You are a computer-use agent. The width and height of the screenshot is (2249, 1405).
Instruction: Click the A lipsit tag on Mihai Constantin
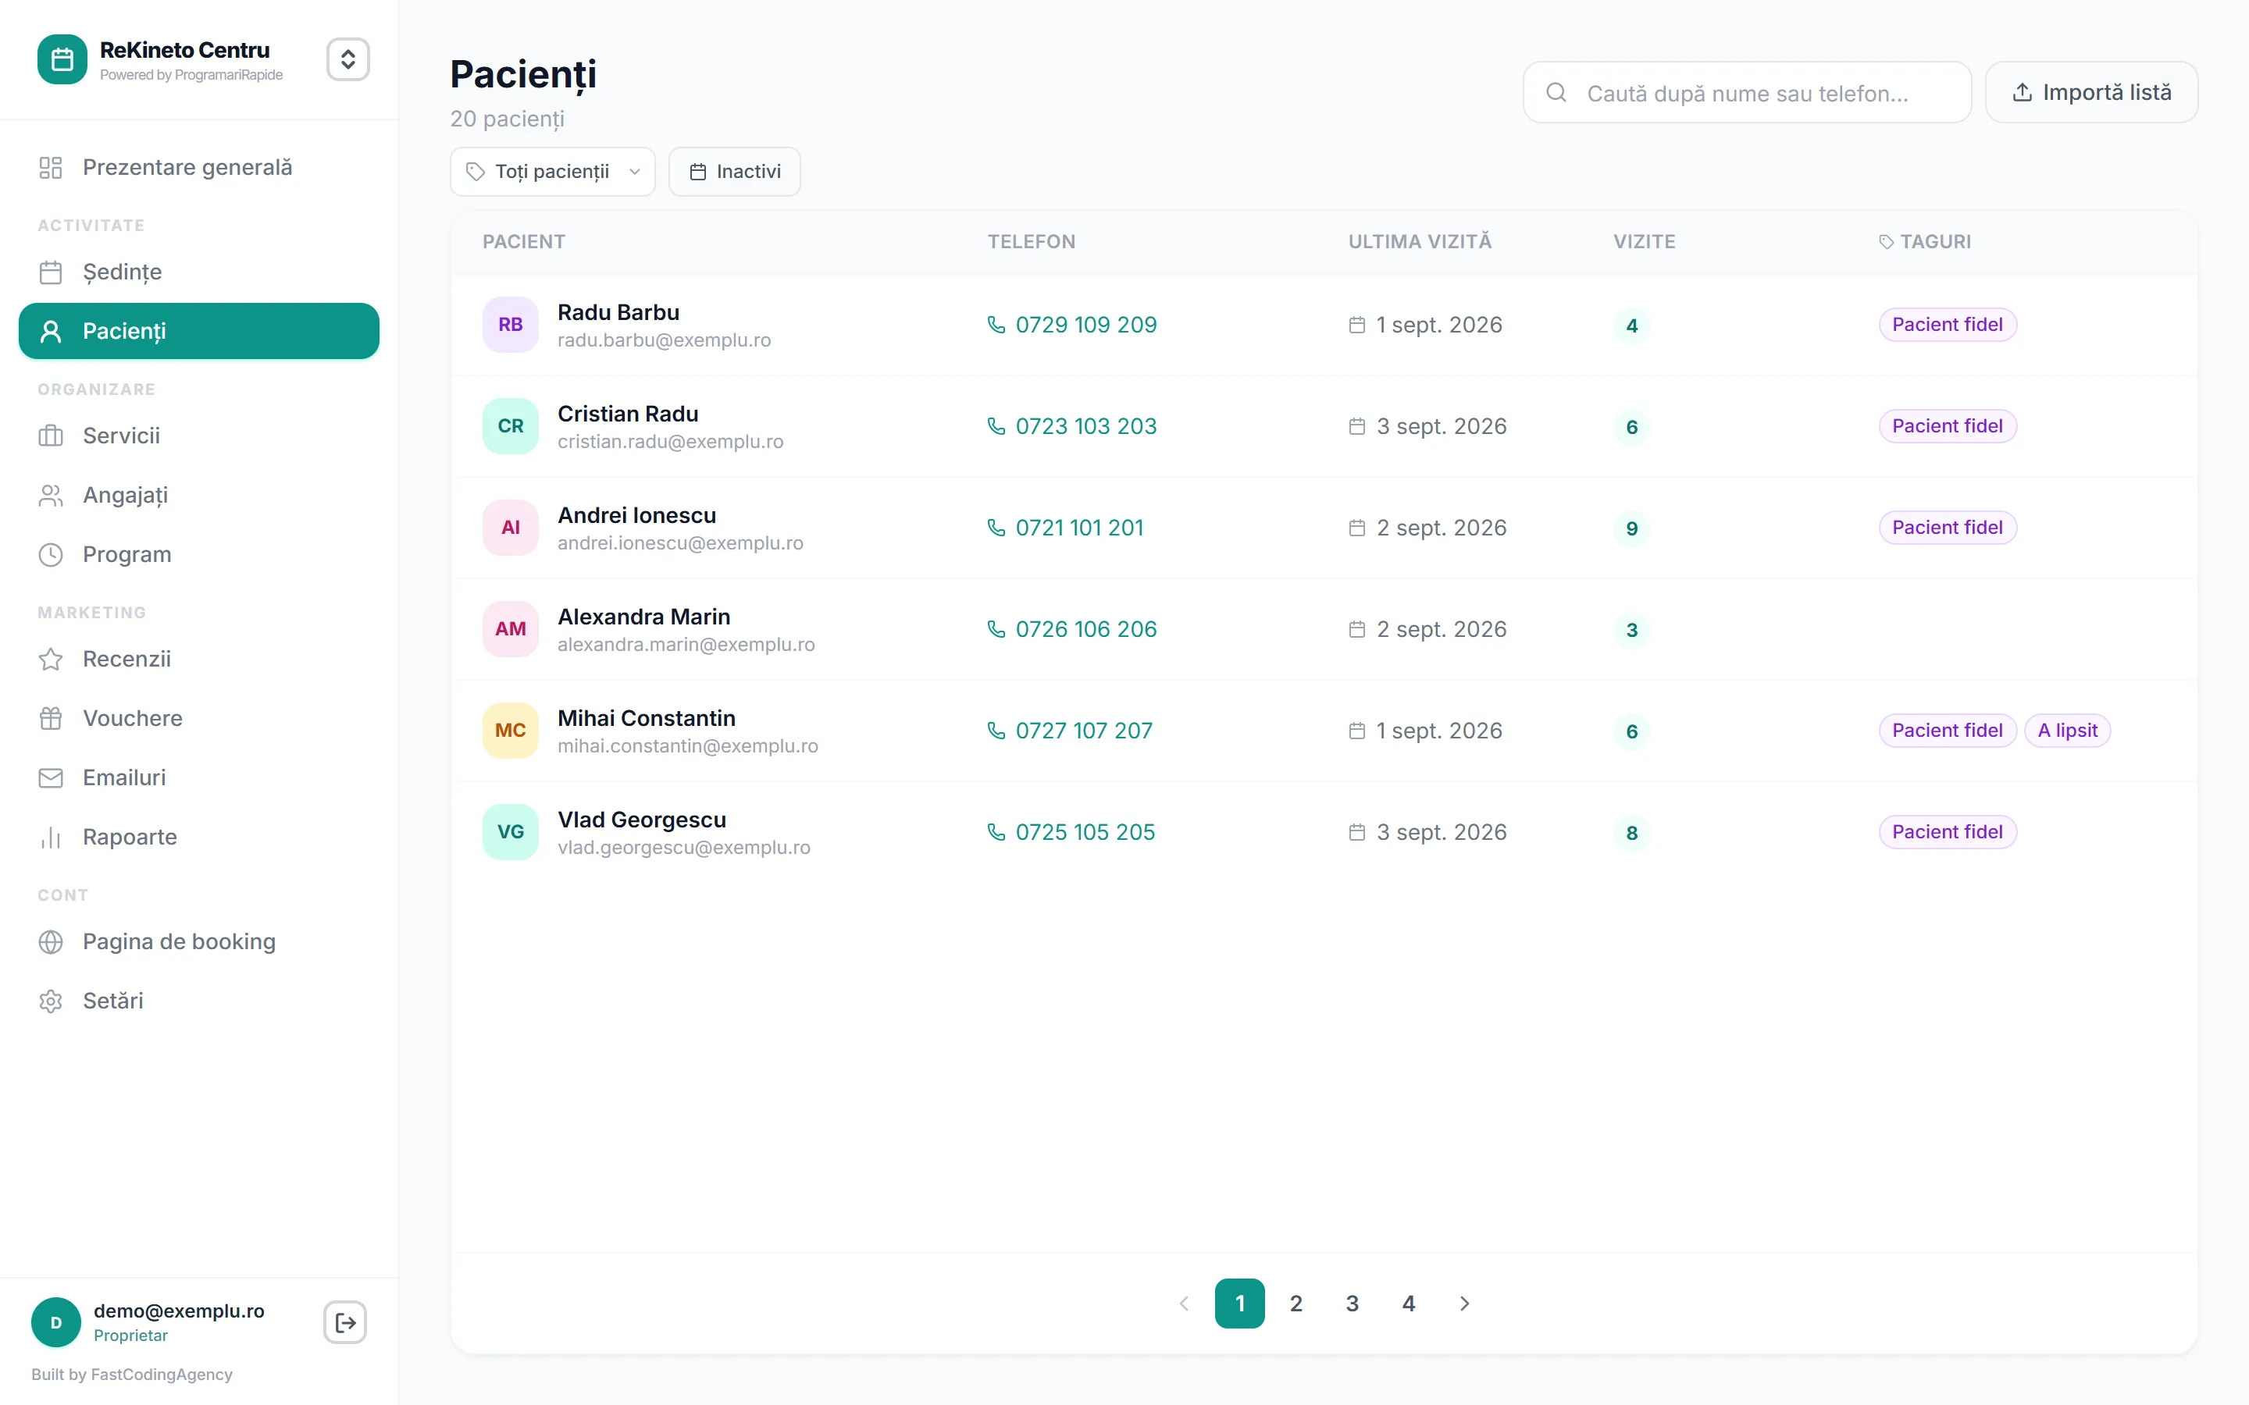pos(2067,731)
